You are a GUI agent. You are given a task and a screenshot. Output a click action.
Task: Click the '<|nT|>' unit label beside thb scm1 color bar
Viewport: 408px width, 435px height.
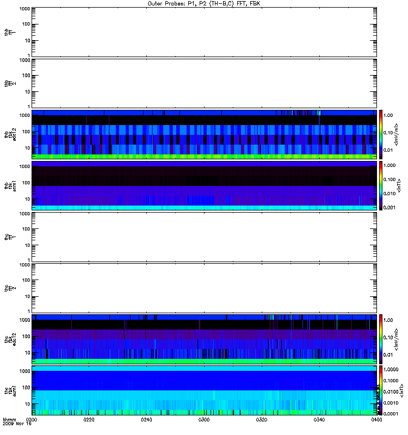399,185
